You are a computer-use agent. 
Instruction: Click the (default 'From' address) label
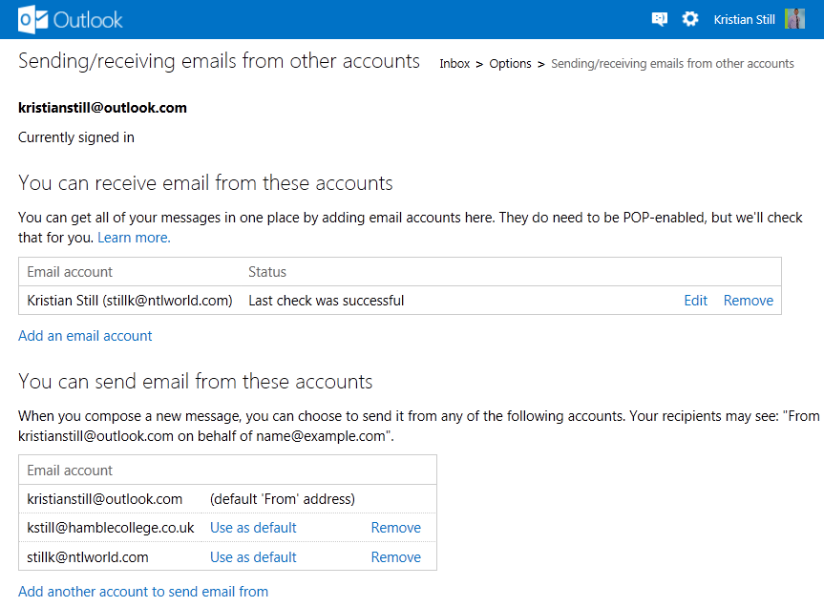(x=283, y=499)
